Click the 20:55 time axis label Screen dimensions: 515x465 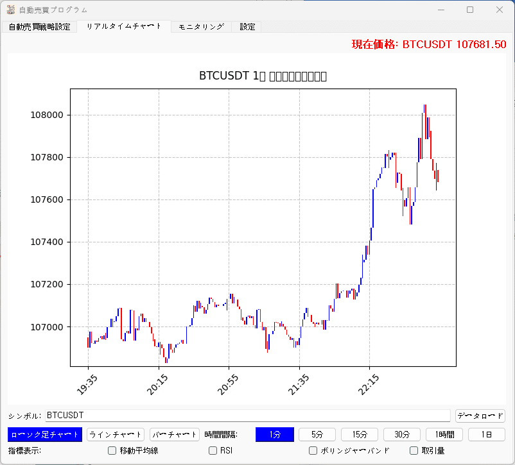coord(227,385)
